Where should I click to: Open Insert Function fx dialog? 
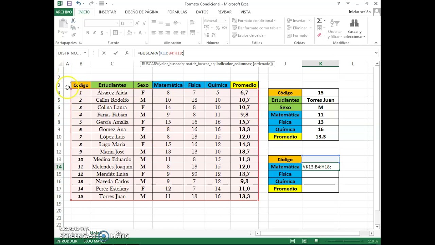[x=127, y=53]
